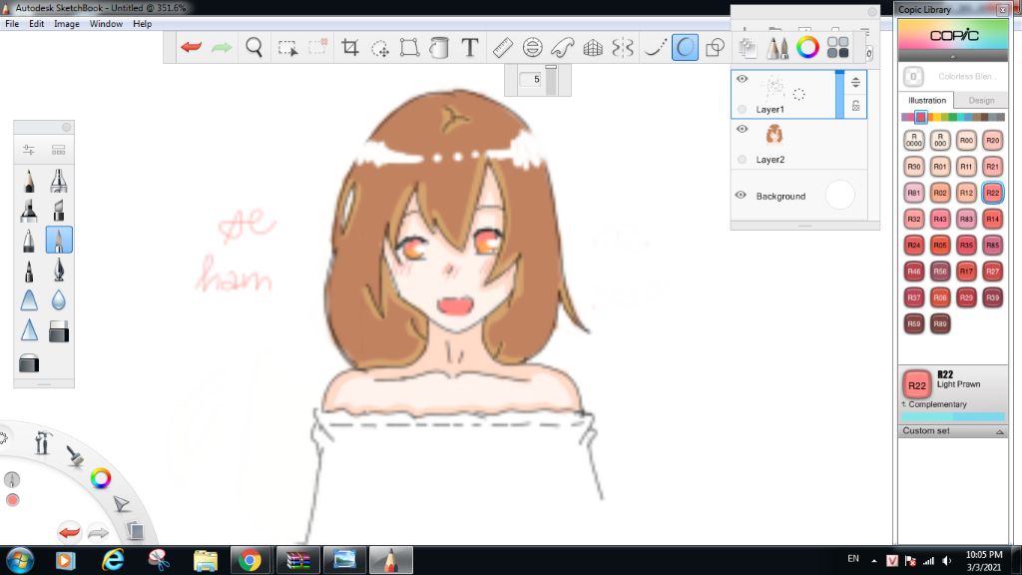
Task: Select the Zoom magnifier tool
Action: coord(255,47)
